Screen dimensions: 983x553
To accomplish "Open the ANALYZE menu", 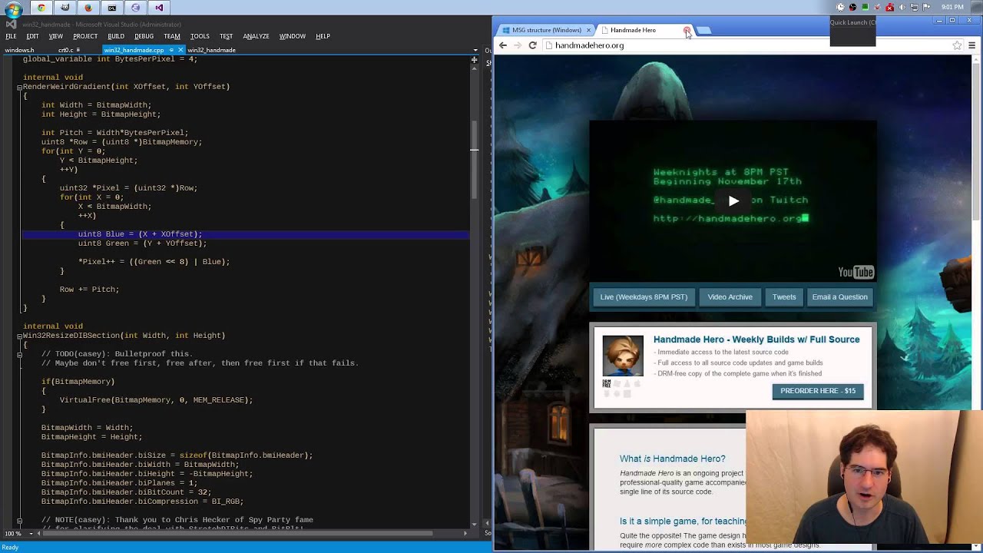I will 256,36.
